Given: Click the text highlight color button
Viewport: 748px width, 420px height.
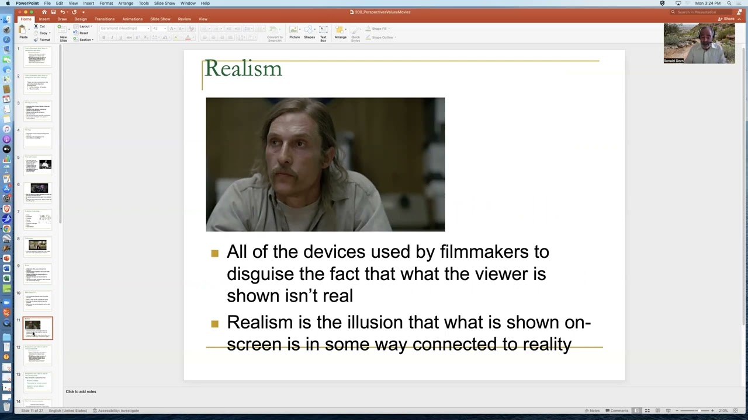Looking at the screenshot, I should click(x=176, y=37).
